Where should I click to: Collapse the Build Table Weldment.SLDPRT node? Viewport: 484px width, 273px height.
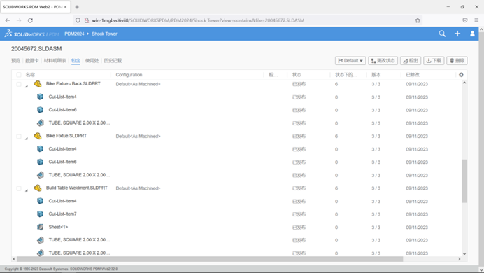(x=27, y=190)
